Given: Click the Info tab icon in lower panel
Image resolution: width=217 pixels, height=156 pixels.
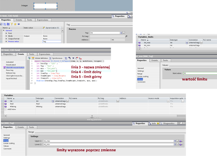Looking at the screenshot, I should tap(150, 123).
